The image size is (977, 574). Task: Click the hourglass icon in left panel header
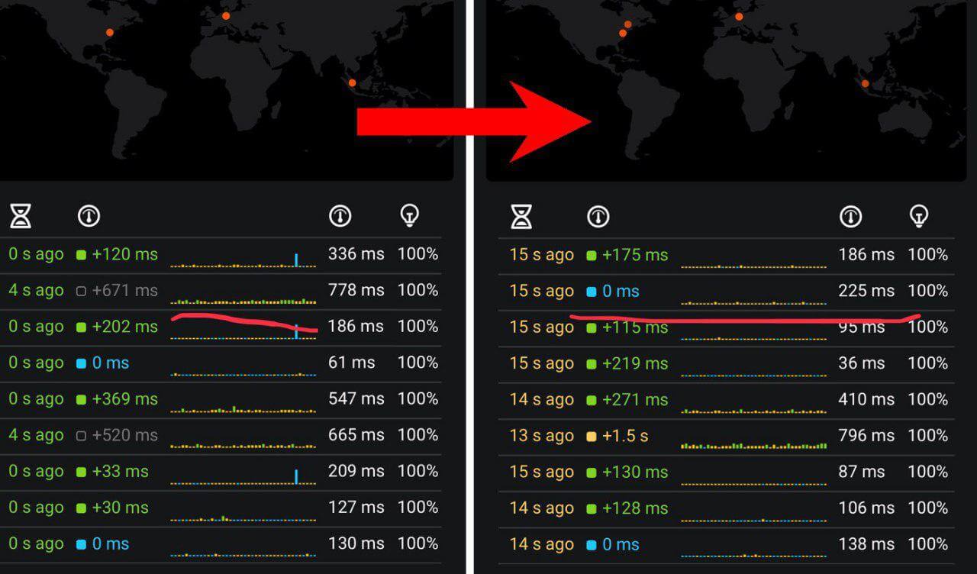click(21, 217)
